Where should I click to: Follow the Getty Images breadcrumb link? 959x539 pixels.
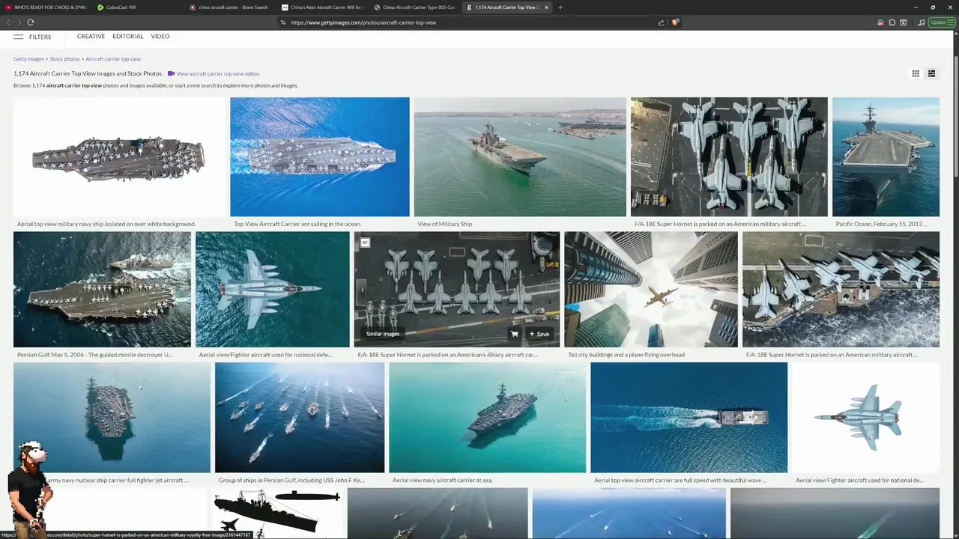click(x=28, y=58)
